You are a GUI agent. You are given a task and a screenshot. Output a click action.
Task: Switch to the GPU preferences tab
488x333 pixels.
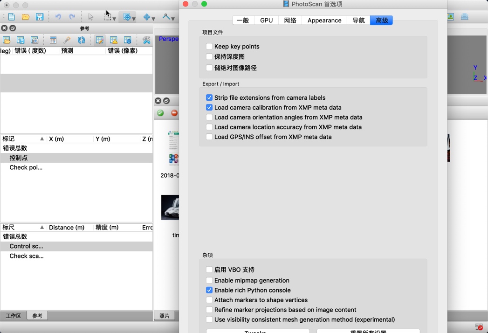[x=266, y=20]
